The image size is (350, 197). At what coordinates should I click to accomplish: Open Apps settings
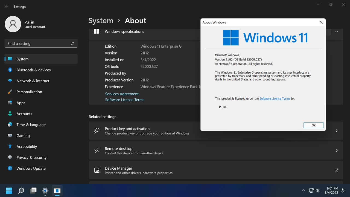[x=41, y=103]
